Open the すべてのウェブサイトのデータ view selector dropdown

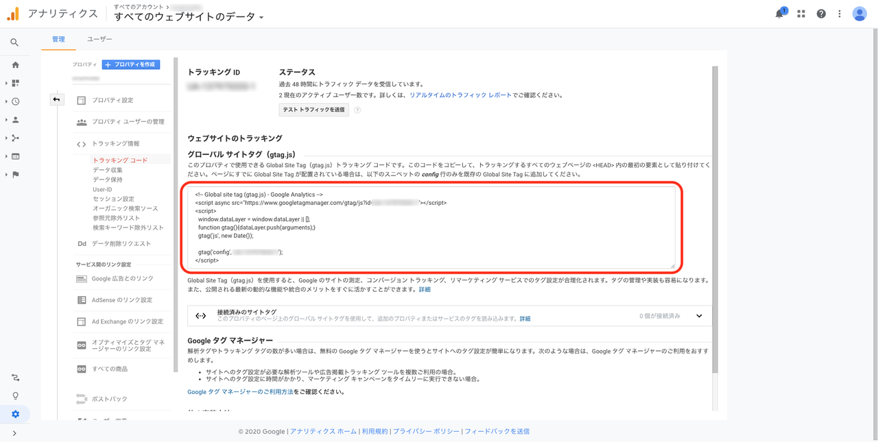click(189, 17)
